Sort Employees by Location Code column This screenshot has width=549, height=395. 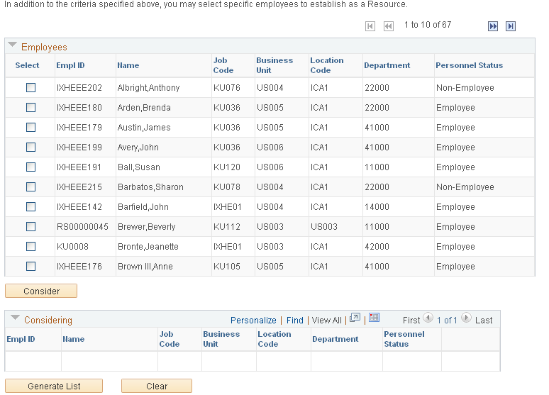point(327,65)
